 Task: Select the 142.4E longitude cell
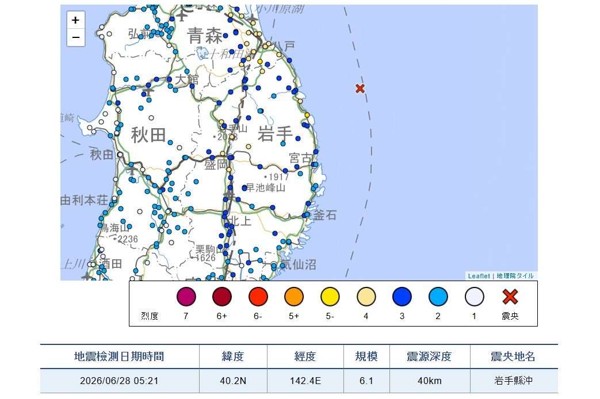tap(305, 381)
